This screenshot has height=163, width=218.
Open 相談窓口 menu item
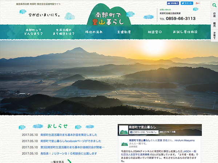coord(155,32)
